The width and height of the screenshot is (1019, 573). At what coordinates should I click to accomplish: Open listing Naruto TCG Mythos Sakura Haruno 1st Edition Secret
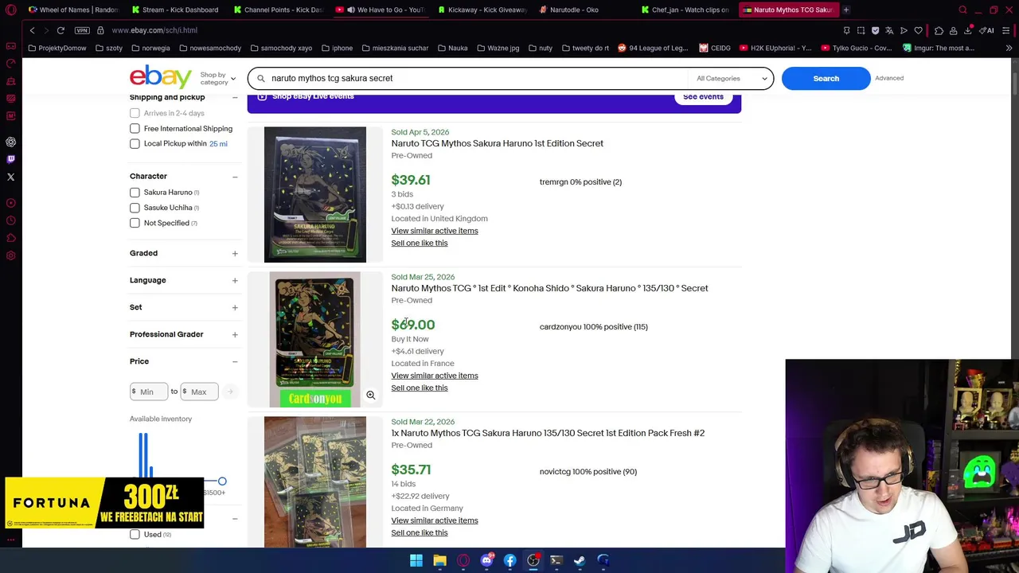click(497, 143)
